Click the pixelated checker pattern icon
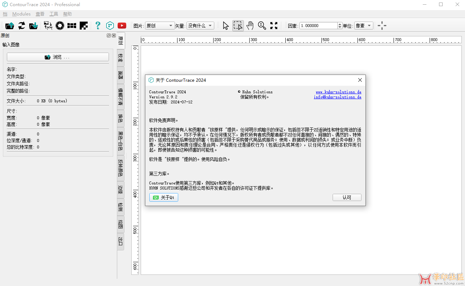The image size is (465, 286). click(x=84, y=26)
